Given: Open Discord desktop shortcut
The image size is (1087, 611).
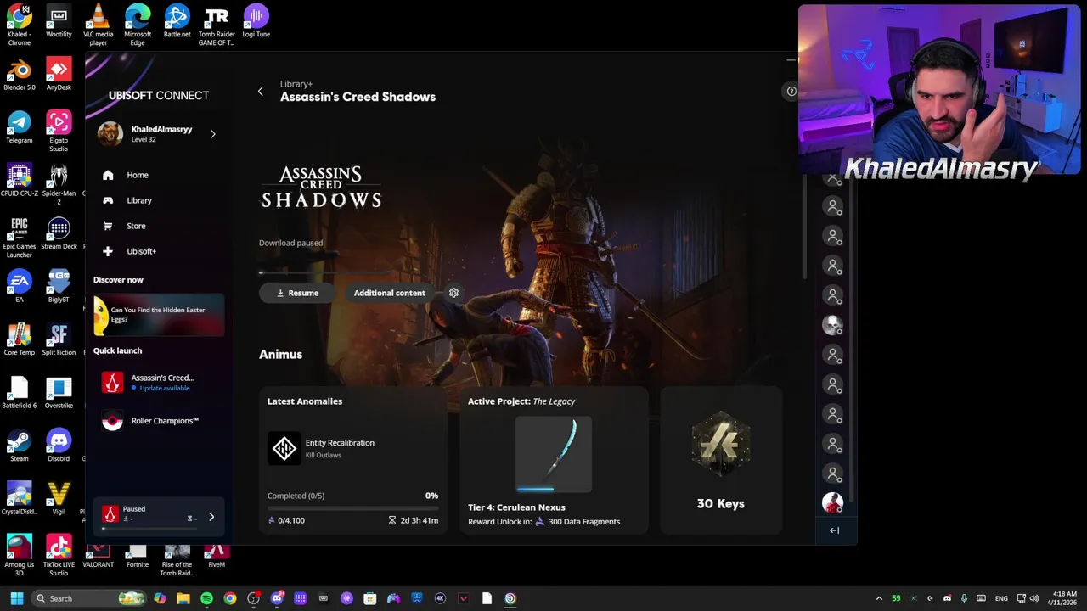Looking at the screenshot, I should pos(59,446).
